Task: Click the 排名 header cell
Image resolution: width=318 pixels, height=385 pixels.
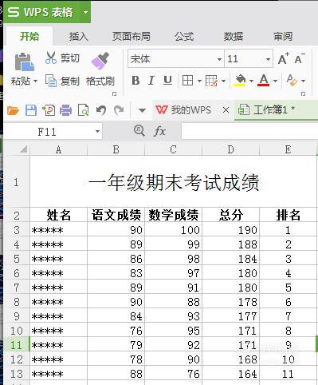Action: (x=288, y=215)
